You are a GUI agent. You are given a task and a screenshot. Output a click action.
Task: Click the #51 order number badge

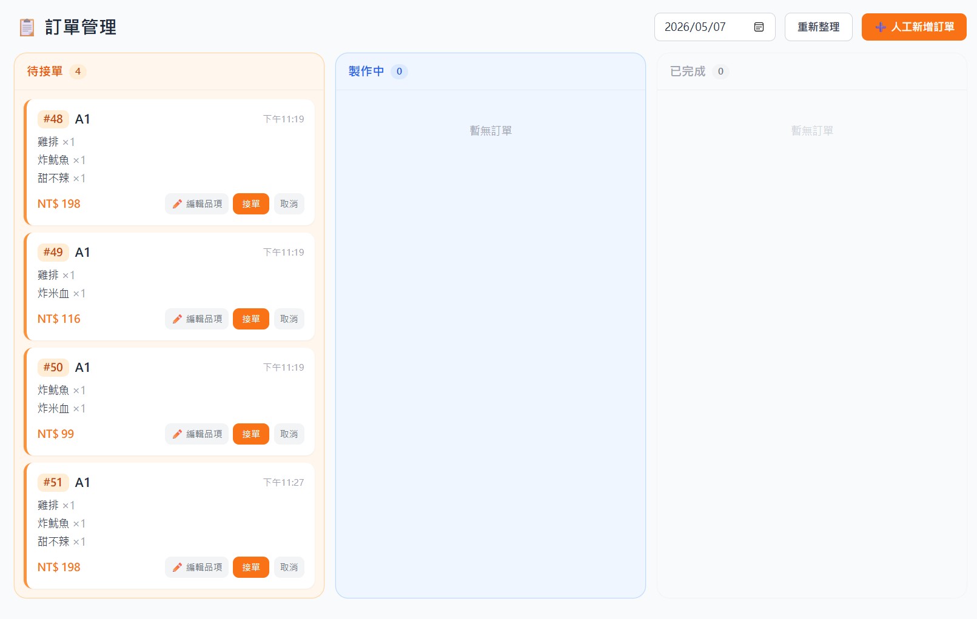pos(53,483)
